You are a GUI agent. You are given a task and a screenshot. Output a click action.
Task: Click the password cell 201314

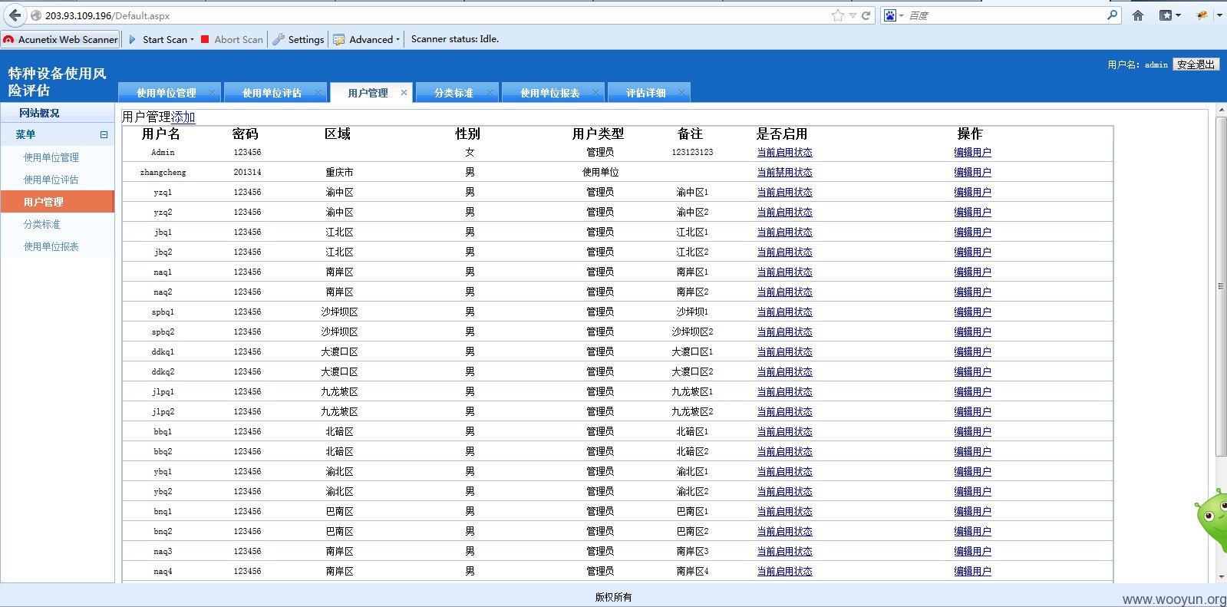(x=247, y=173)
